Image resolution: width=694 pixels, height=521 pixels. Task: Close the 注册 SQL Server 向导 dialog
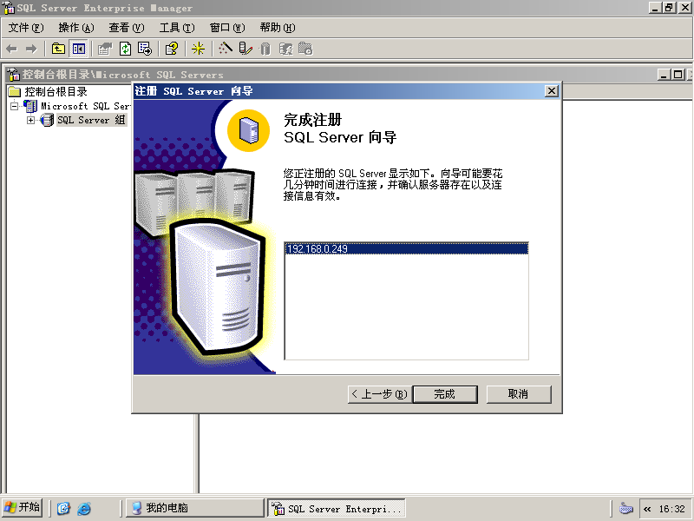pyautogui.click(x=552, y=91)
